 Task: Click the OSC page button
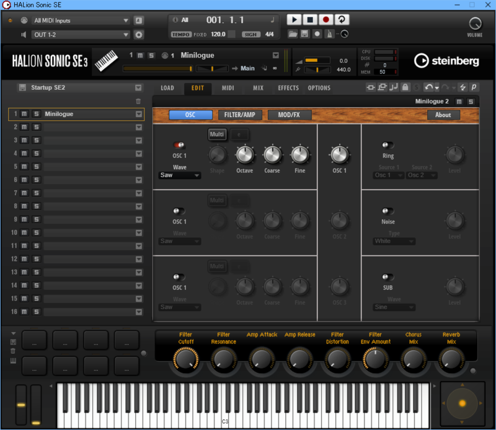click(190, 115)
